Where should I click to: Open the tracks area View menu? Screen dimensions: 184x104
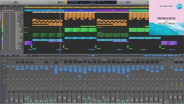point(17,6)
